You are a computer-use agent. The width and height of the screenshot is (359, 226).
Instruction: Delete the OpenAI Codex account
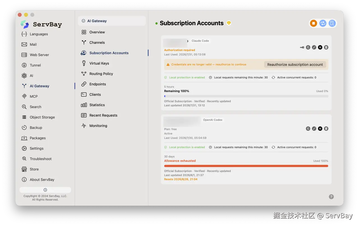326,129
